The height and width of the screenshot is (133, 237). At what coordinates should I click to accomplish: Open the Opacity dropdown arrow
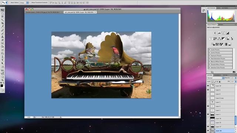pyautogui.click(x=236, y=78)
